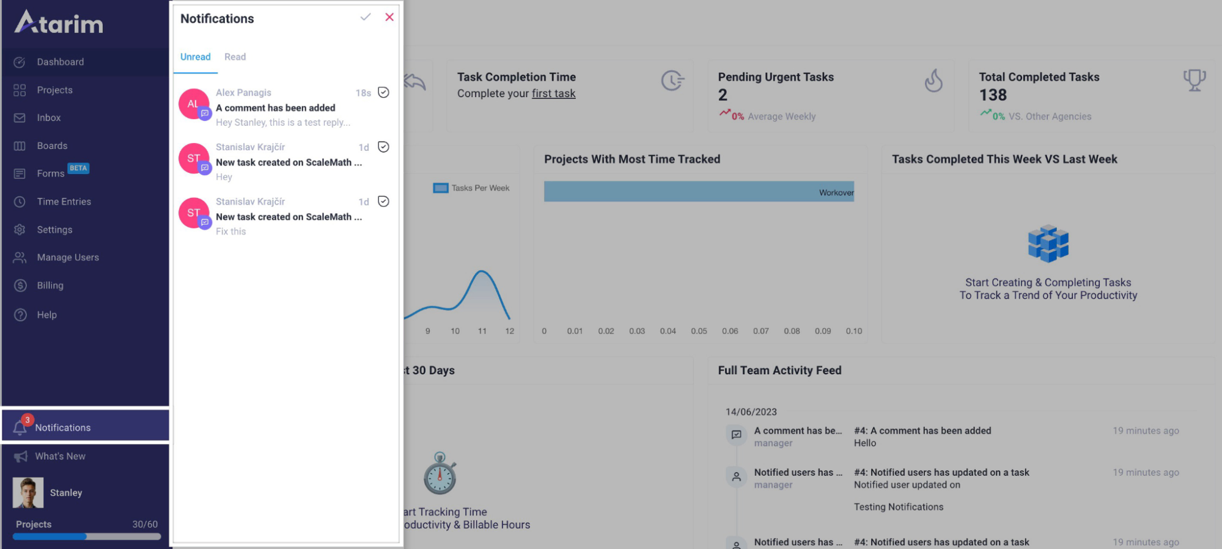Click the Billing dollar icon

pyautogui.click(x=20, y=285)
